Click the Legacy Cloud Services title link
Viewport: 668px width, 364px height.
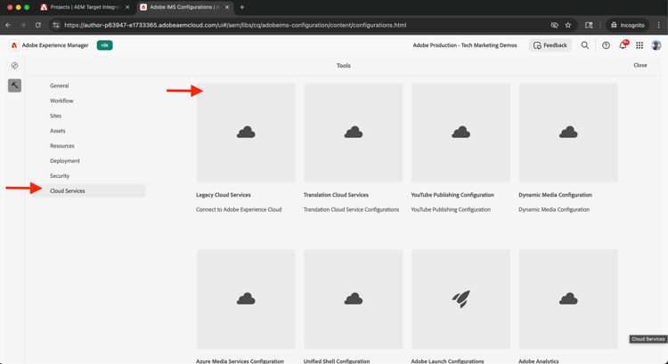click(224, 195)
